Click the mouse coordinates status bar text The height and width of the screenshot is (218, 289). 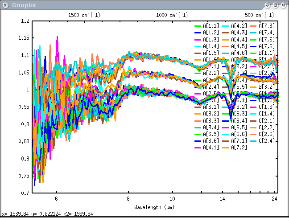click(47, 214)
